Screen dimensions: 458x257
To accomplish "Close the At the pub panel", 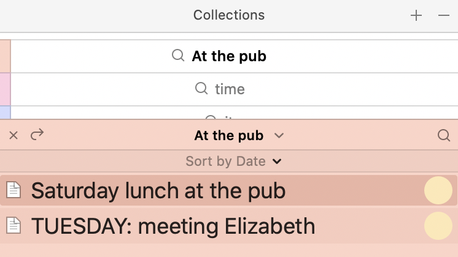I will (14, 135).
